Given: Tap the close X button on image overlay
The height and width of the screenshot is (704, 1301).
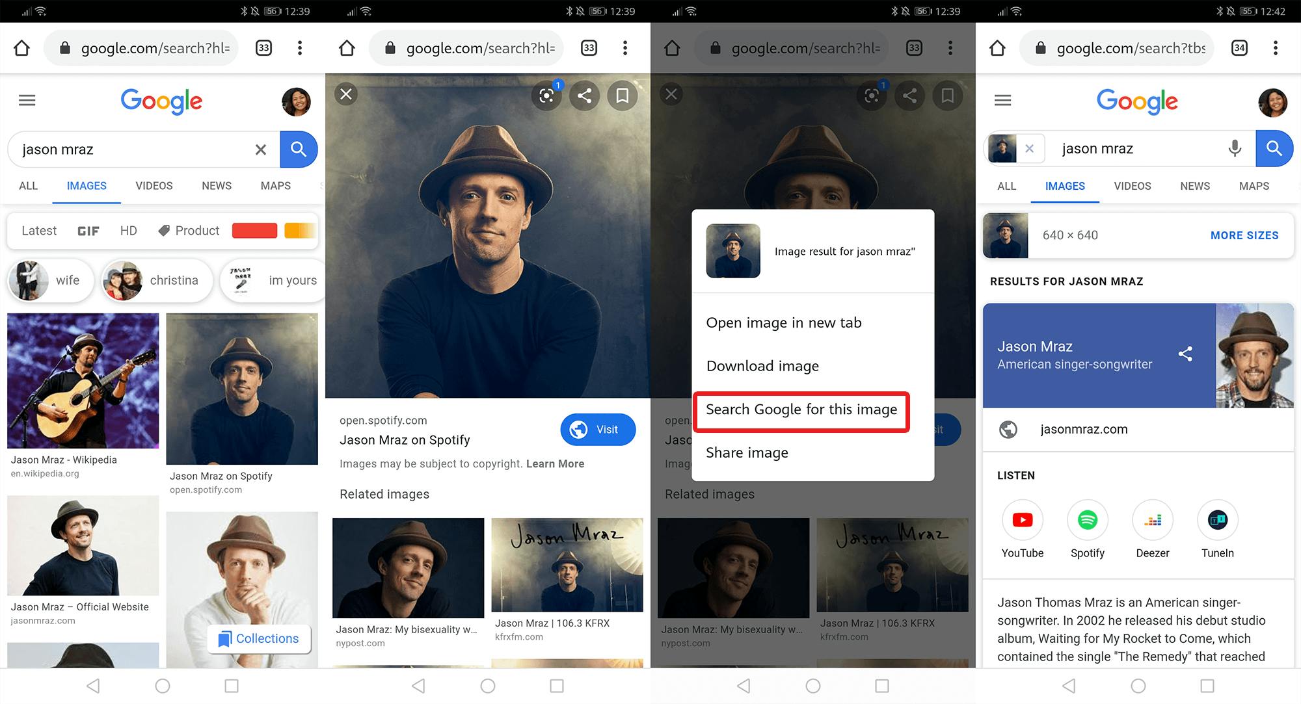Looking at the screenshot, I should pyautogui.click(x=345, y=94).
